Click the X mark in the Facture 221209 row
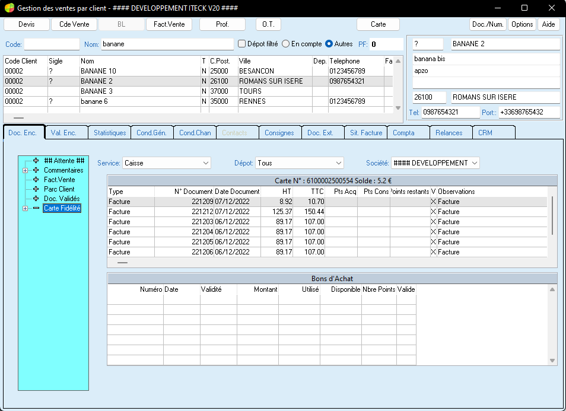 pos(433,202)
